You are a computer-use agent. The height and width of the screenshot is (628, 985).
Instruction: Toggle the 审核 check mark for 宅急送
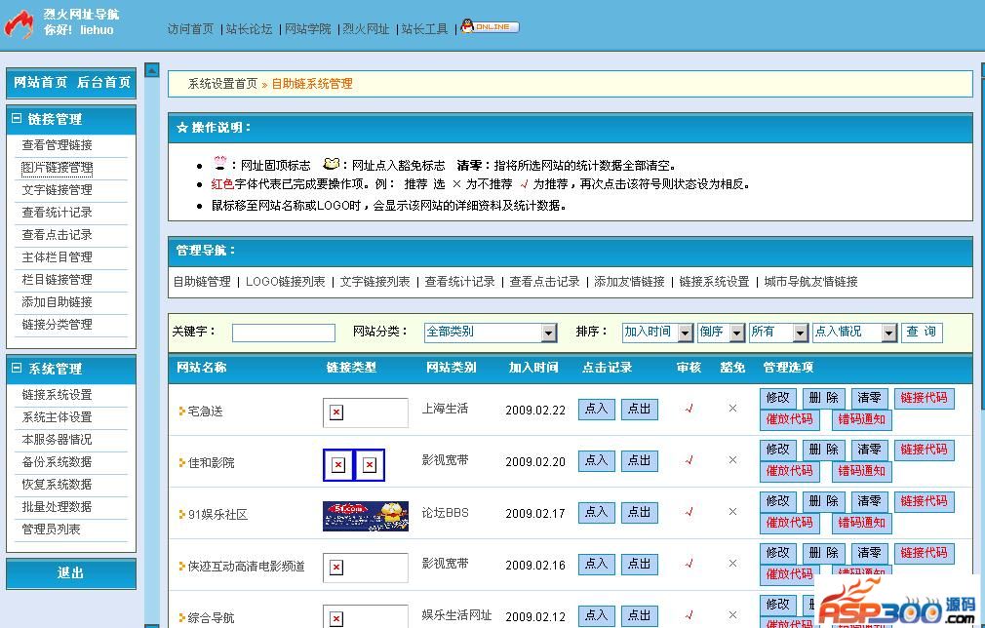click(689, 409)
